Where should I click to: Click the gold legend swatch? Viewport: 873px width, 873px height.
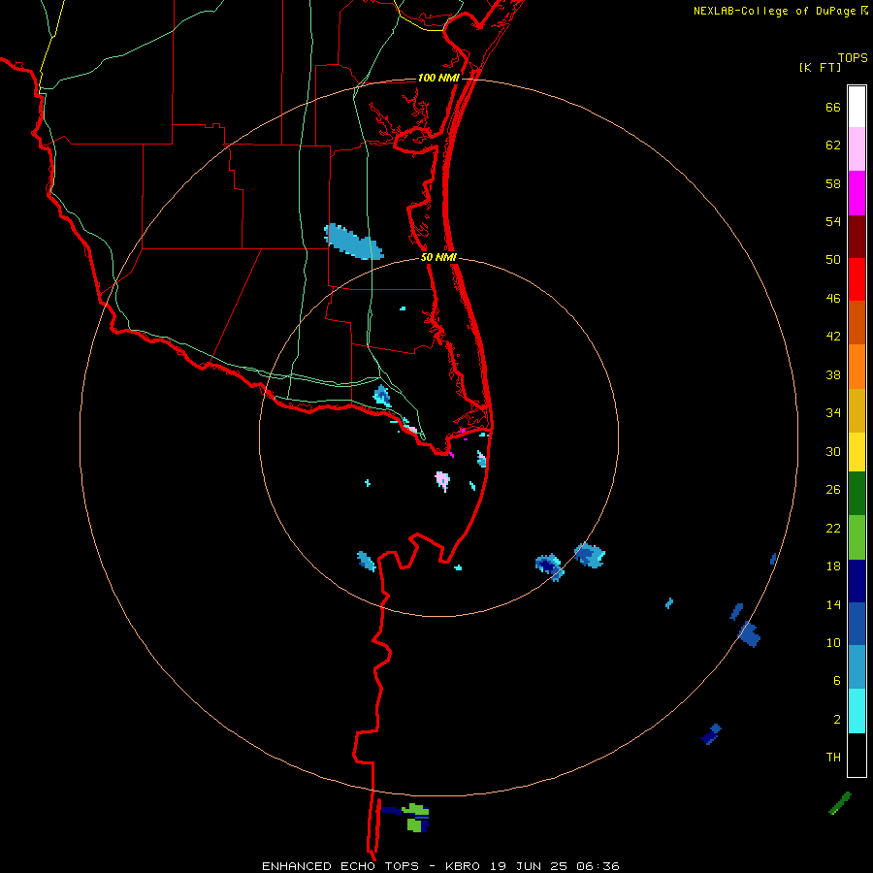pos(857,411)
